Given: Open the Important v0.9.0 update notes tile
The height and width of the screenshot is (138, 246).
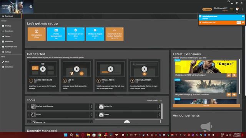Looking at the screenshot, I should click(x=115, y=34).
